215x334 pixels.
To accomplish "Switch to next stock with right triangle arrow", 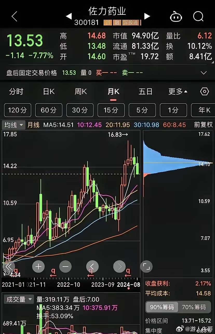I will [x=147, y=16].
